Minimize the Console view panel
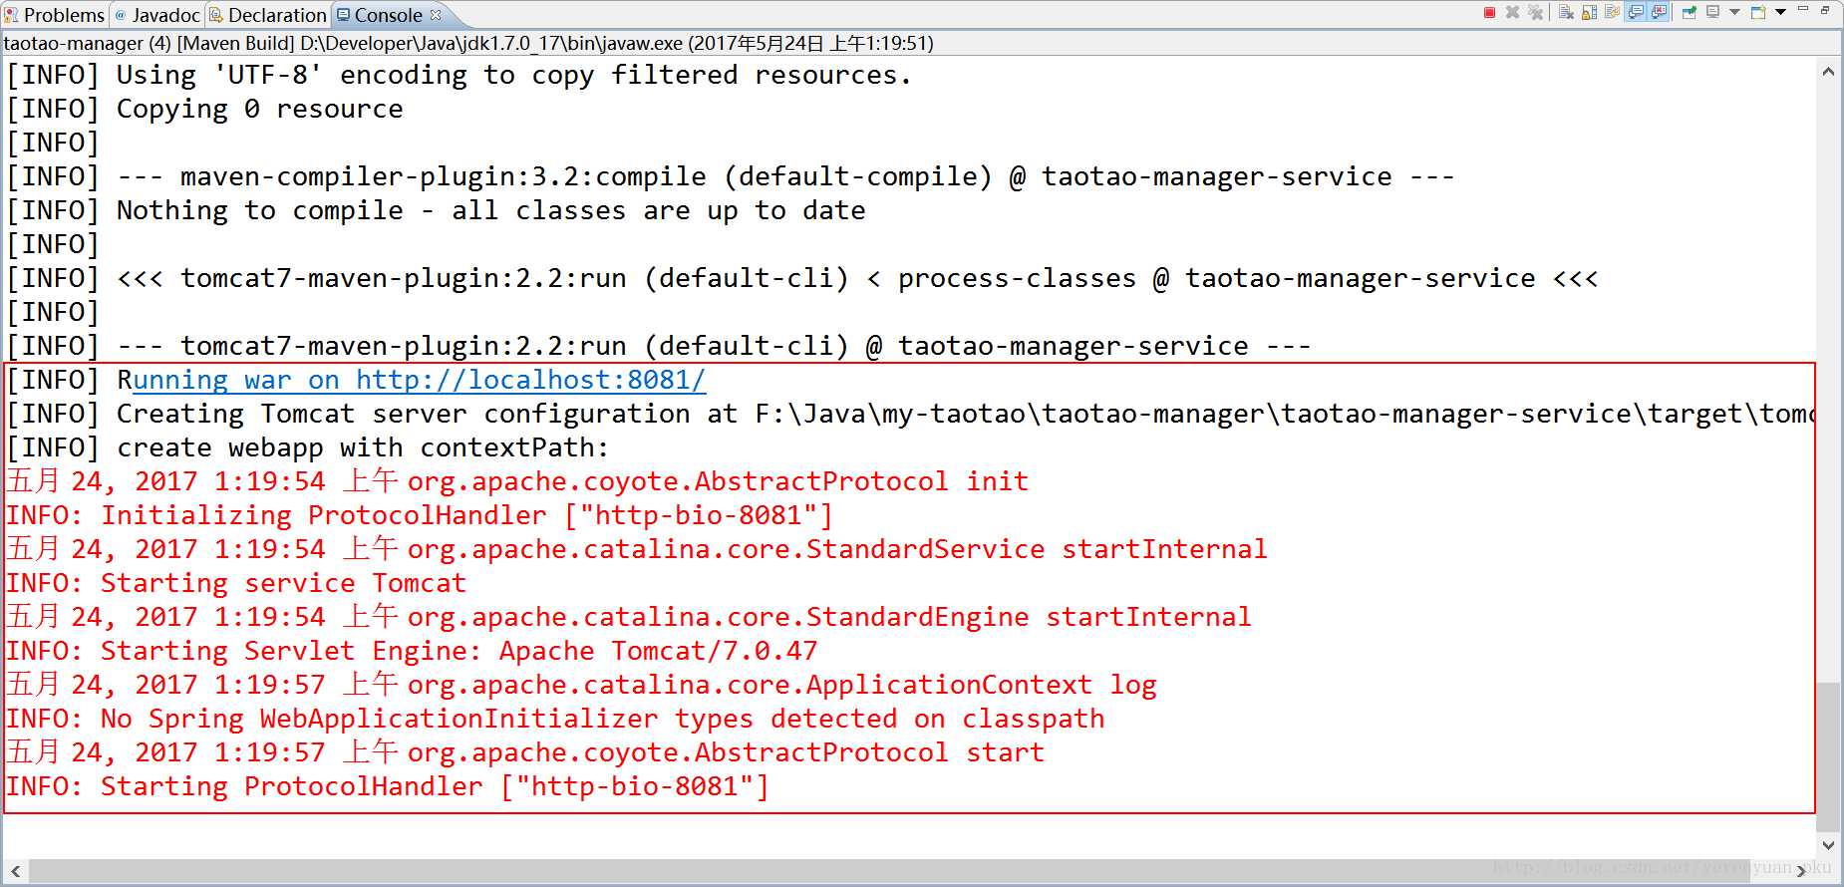 coord(1803,9)
